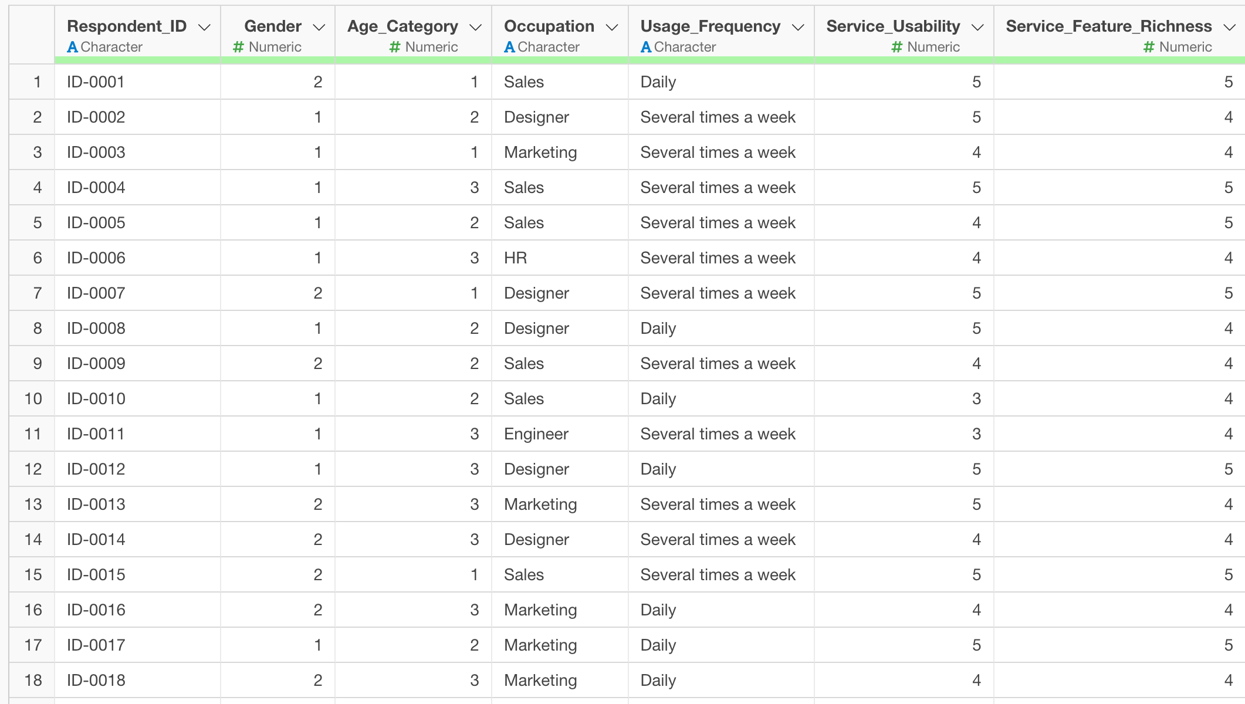Open the Usage_Frequency column dropdown chevron
The width and height of the screenshot is (1245, 704).
[797, 28]
